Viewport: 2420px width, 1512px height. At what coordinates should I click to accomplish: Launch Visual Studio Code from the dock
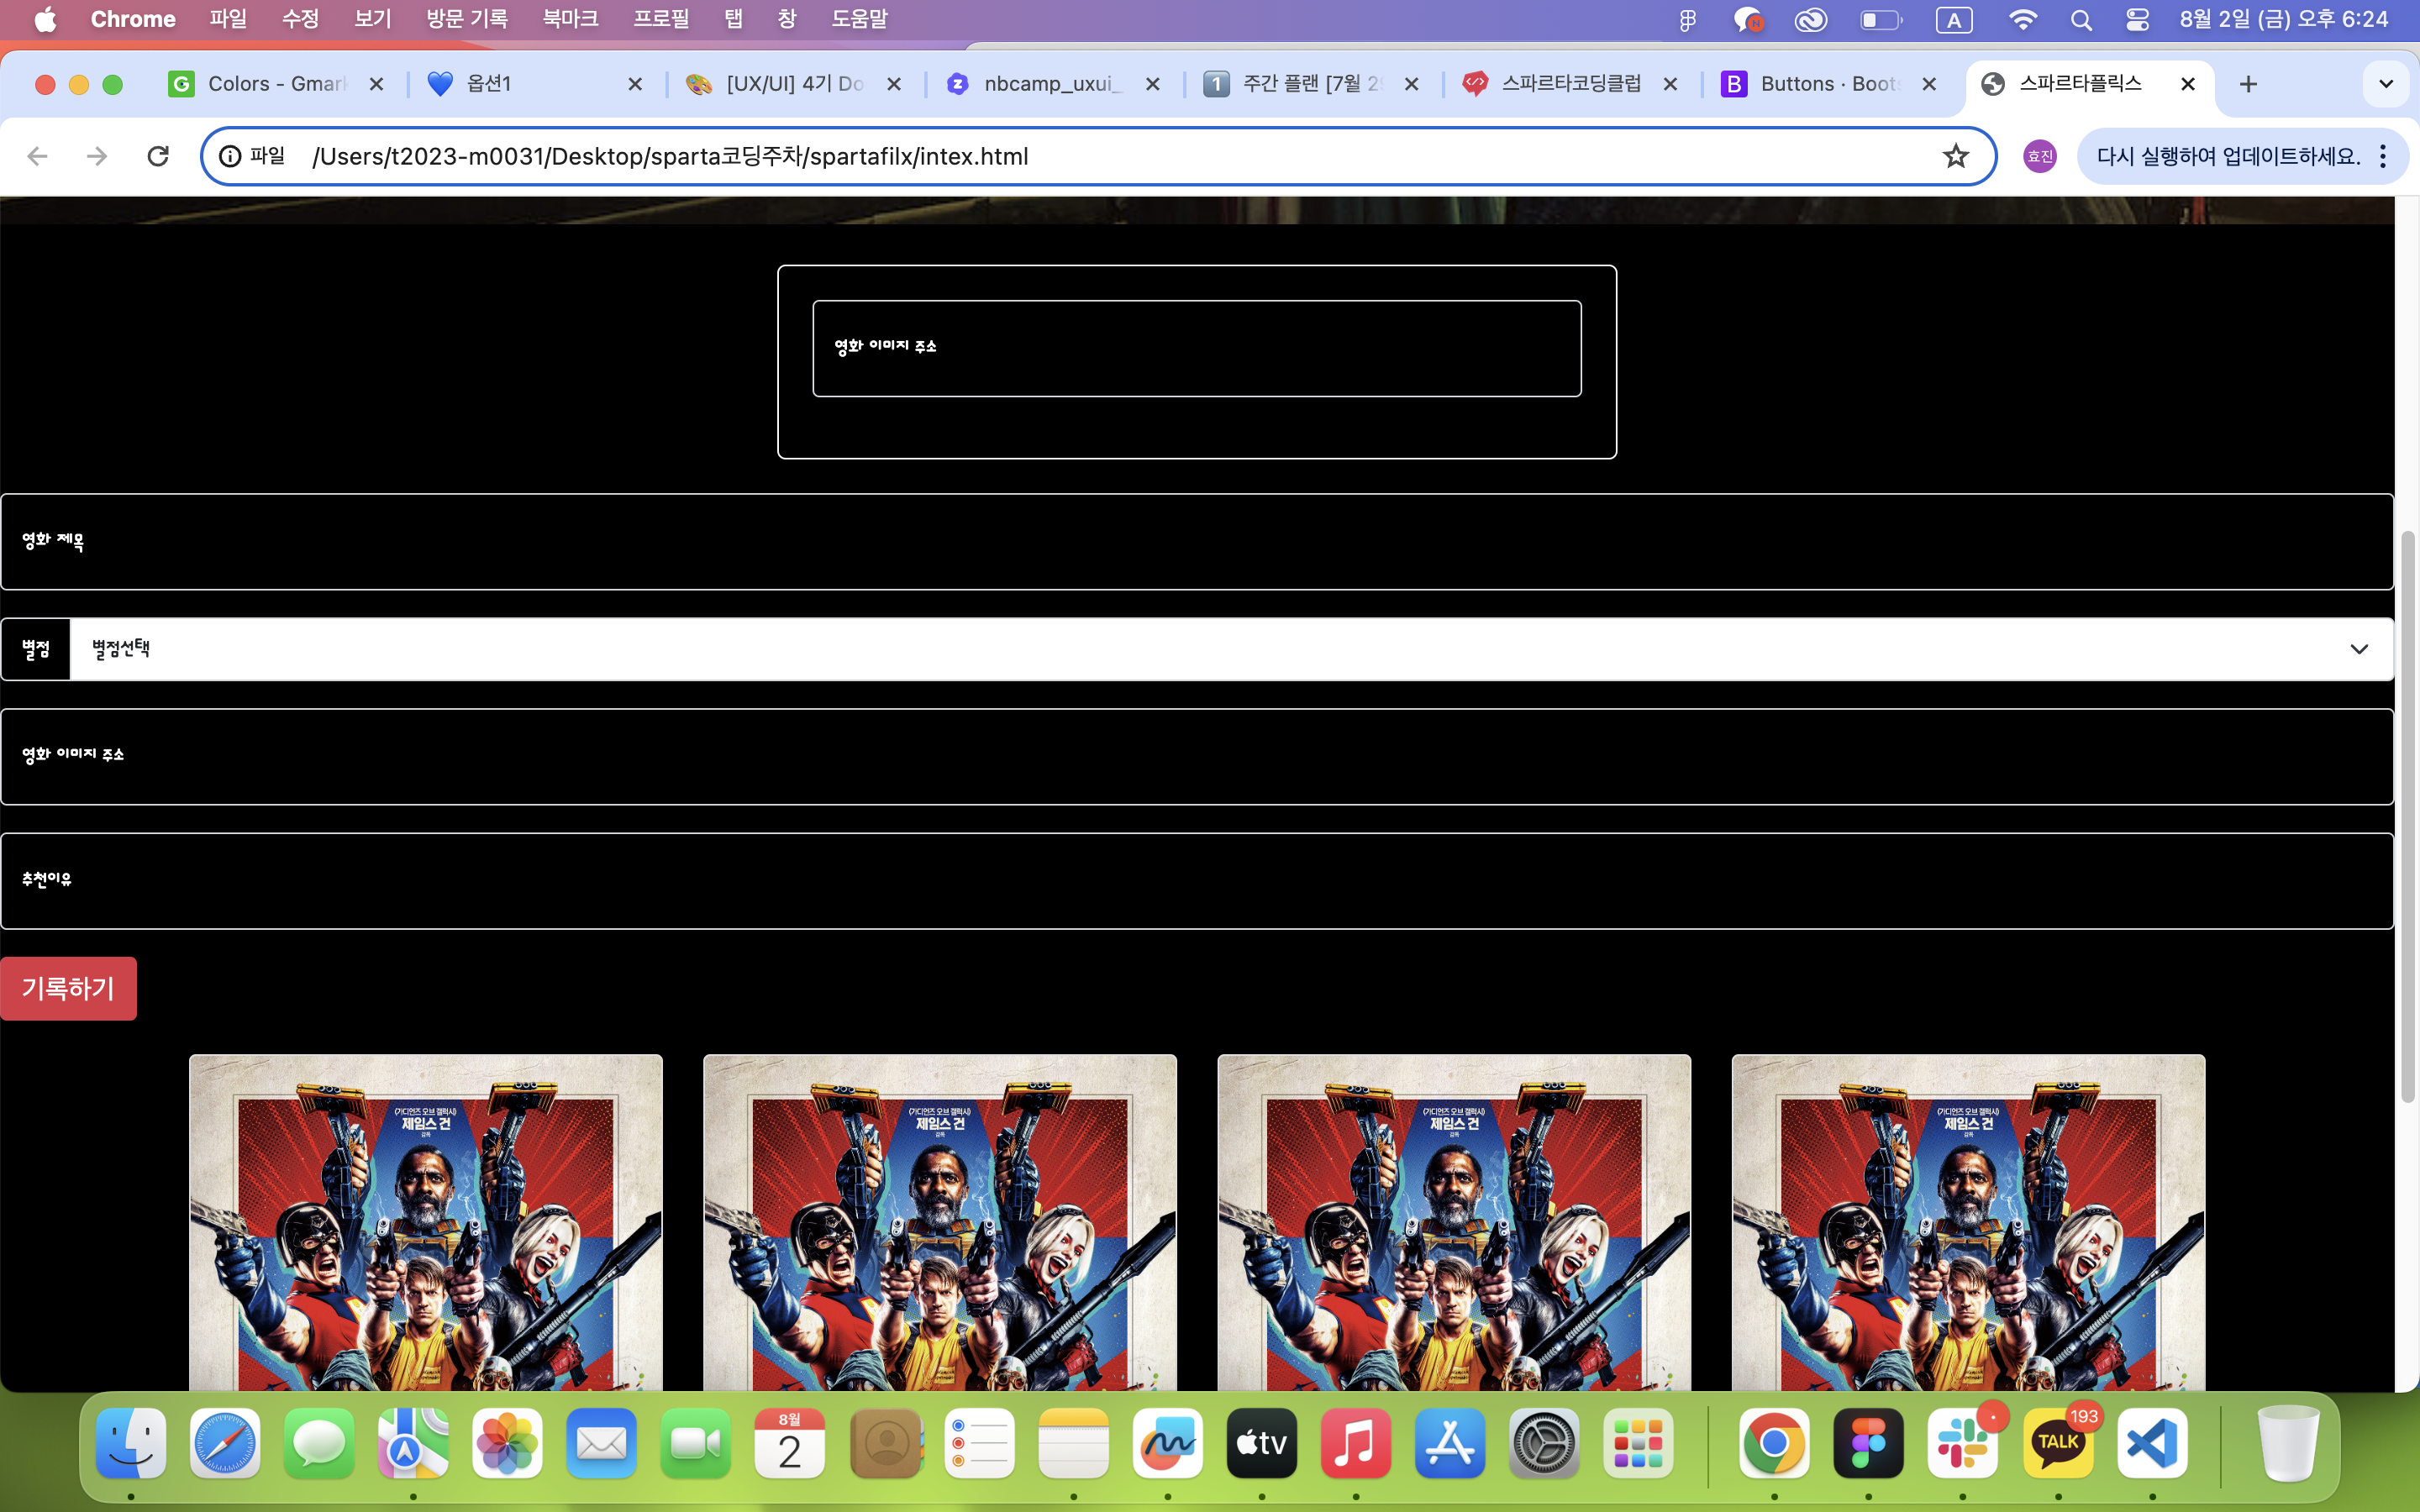pos(2152,1443)
